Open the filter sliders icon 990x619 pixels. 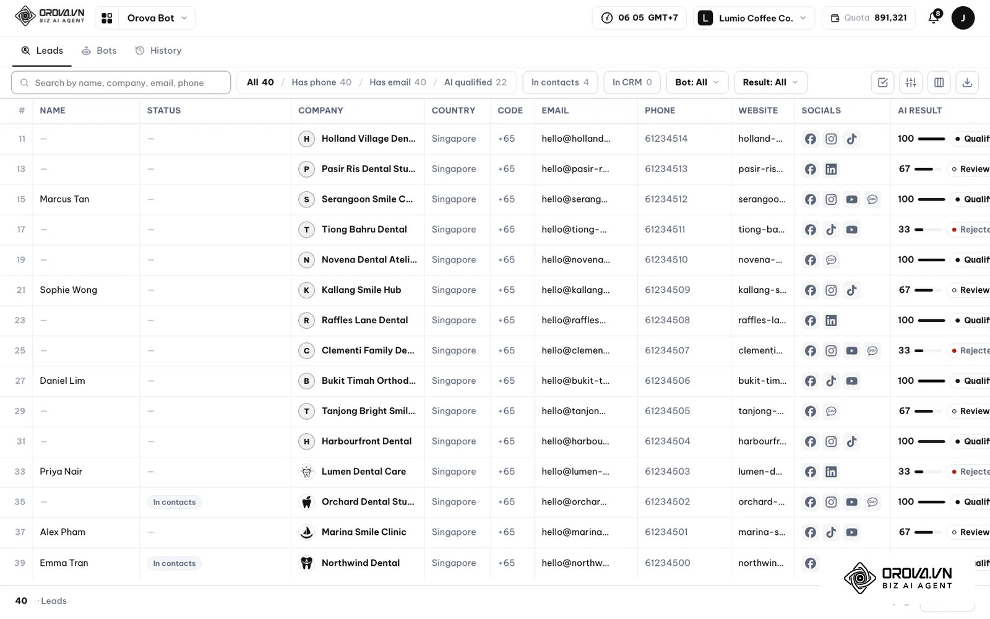[911, 82]
